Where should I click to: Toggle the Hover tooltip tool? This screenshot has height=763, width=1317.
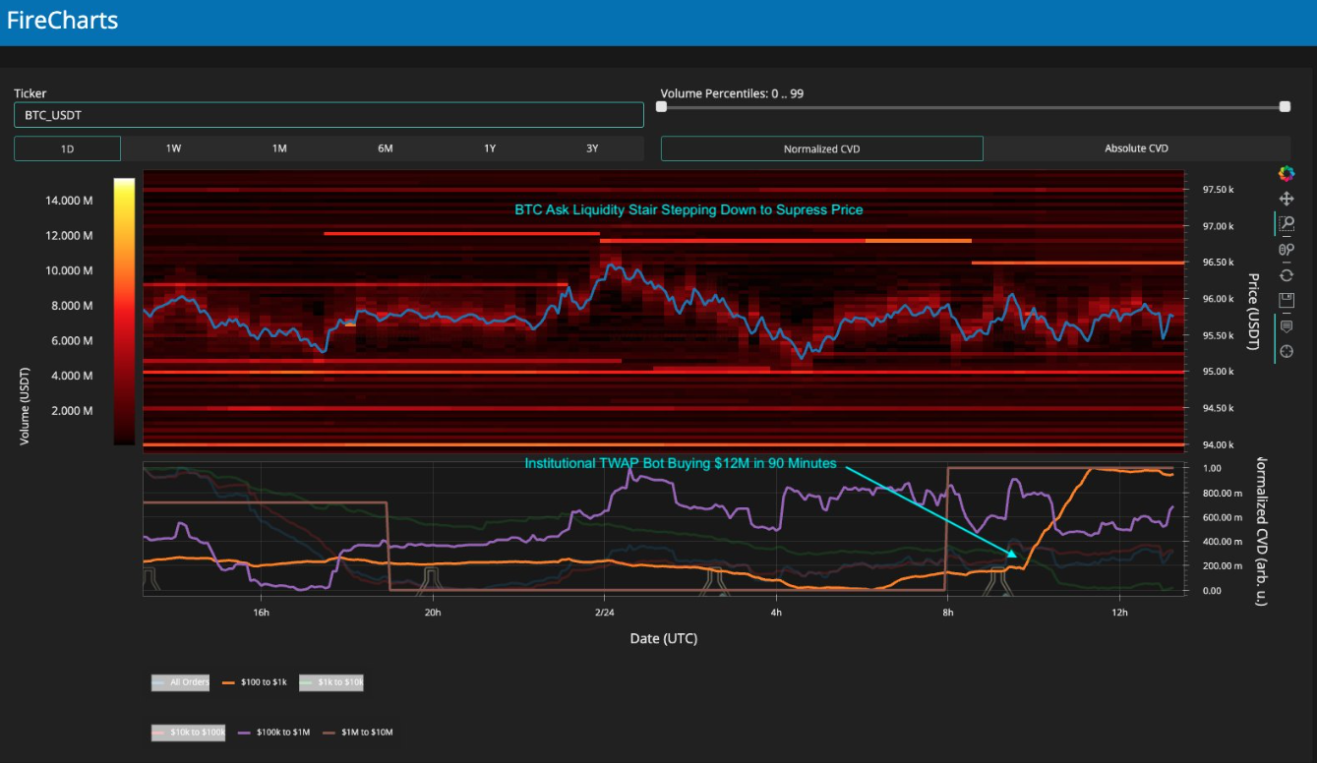click(1286, 326)
